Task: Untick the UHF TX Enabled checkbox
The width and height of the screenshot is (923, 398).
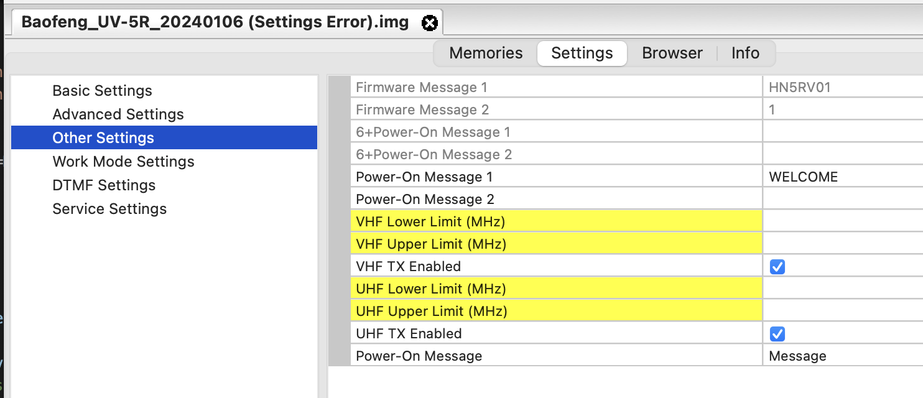Action: tap(777, 334)
